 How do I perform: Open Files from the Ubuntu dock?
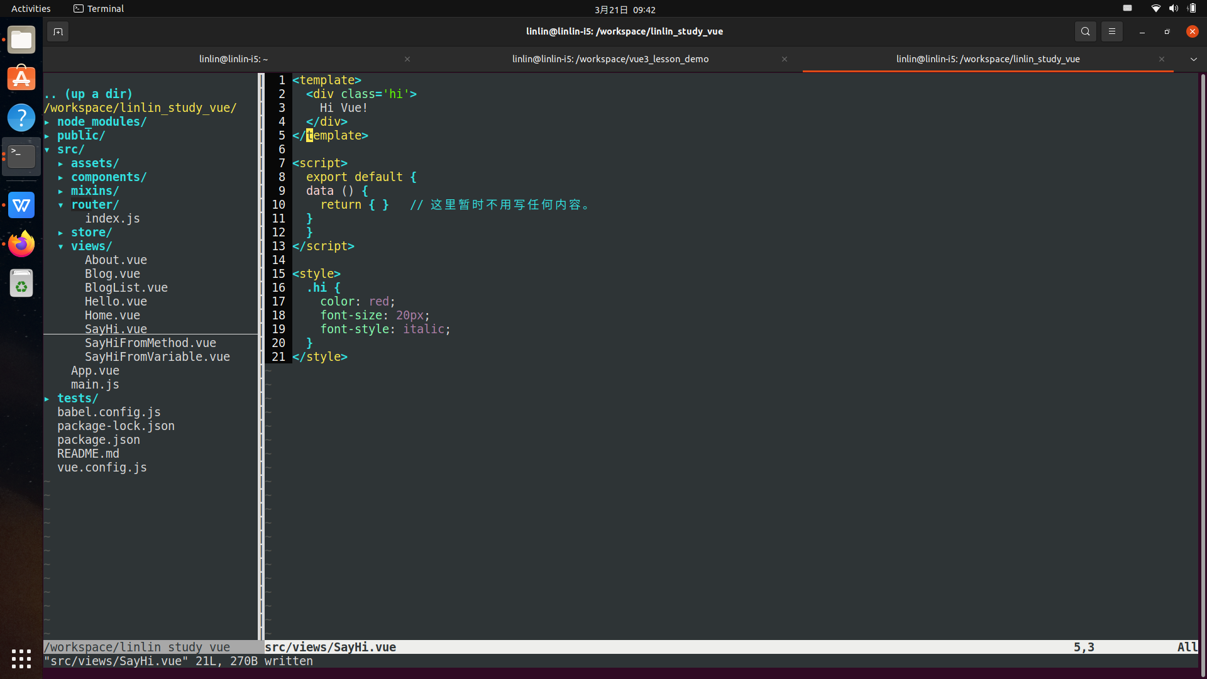(21, 40)
